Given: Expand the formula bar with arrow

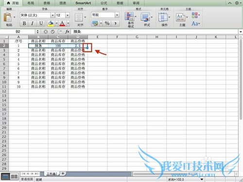Looking at the screenshot, I should 241,32.
